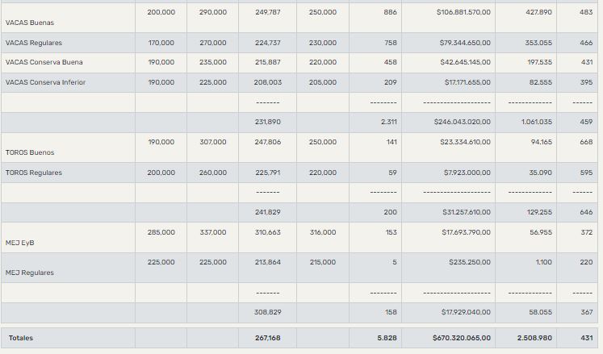This screenshot has width=603, height=354.
Task: Click the Totales row label
Action: 21,338
